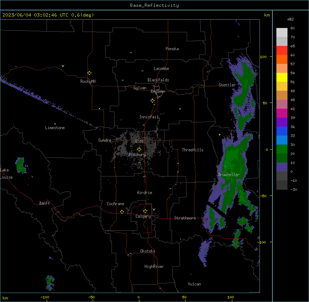Click the Limestone label
This screenshot has height=302, width=309.
tap(55, 128)
